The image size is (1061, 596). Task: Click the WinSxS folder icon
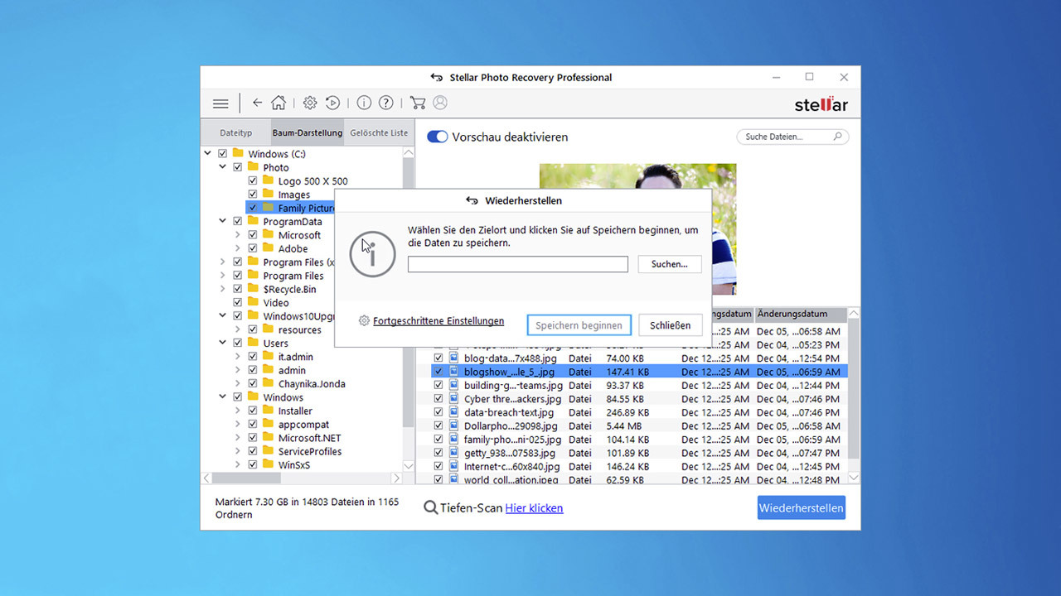click(x=268, y=464)
